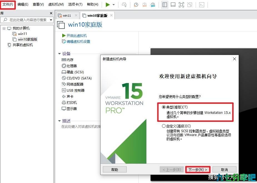This screenshot has height=183, width=257.
Task: Click the Unity mode toolbar icon
Action: [190, 5]
